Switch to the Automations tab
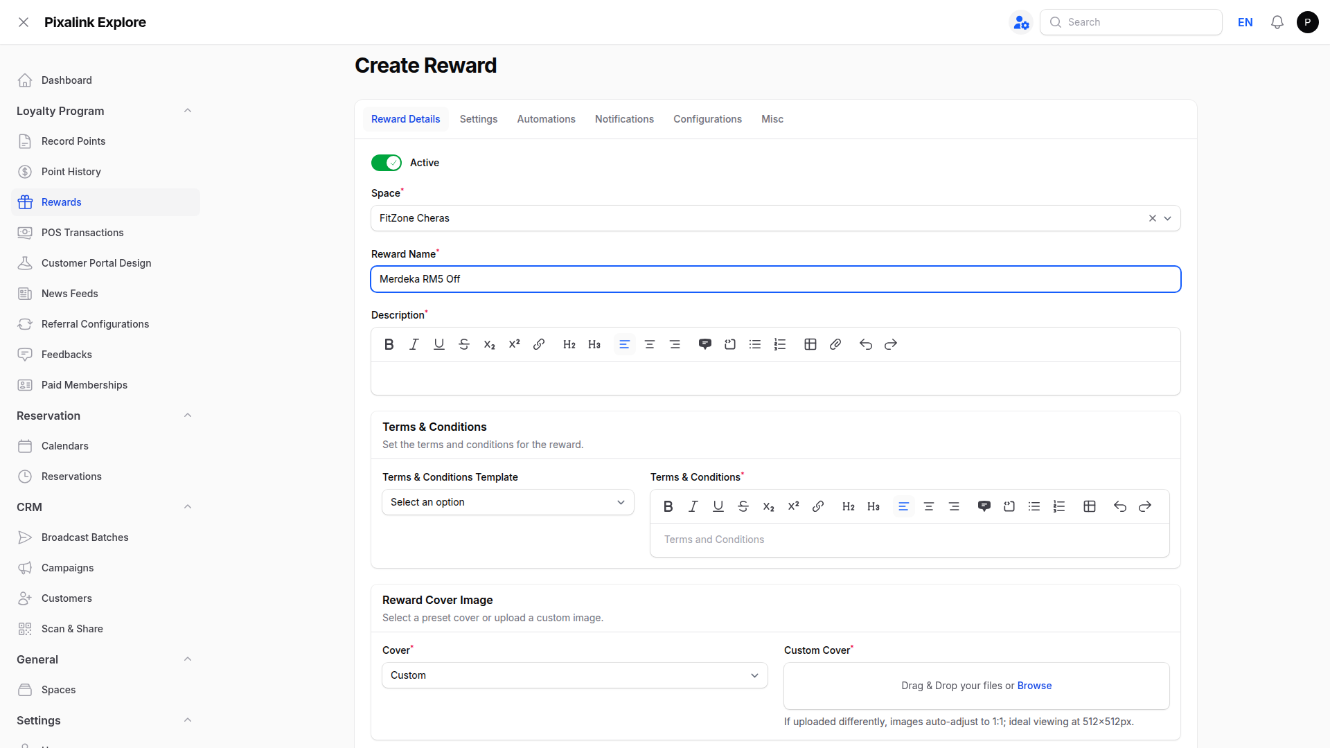The width and height of the screenshot is (1330, 748). (x=547, y=119)
